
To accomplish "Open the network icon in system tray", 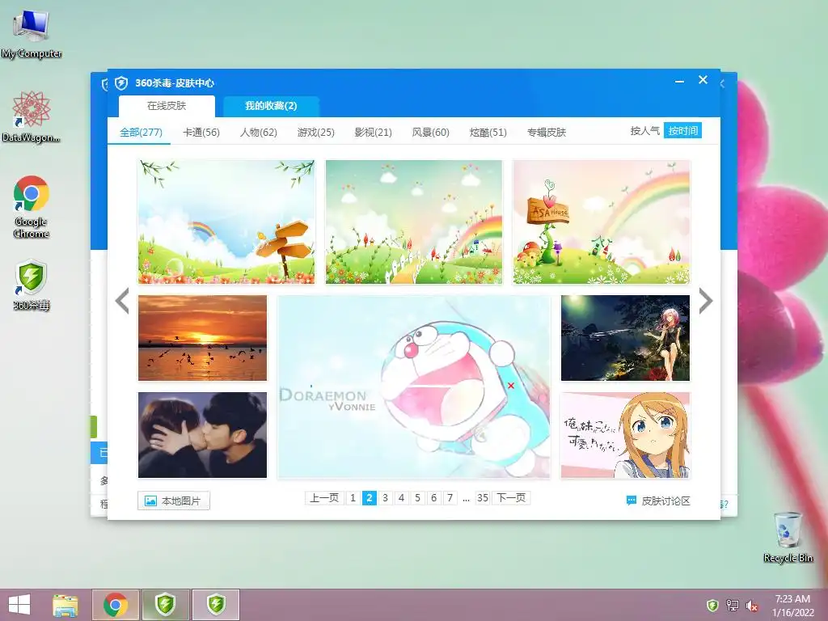I will click(x=733, y=605).
